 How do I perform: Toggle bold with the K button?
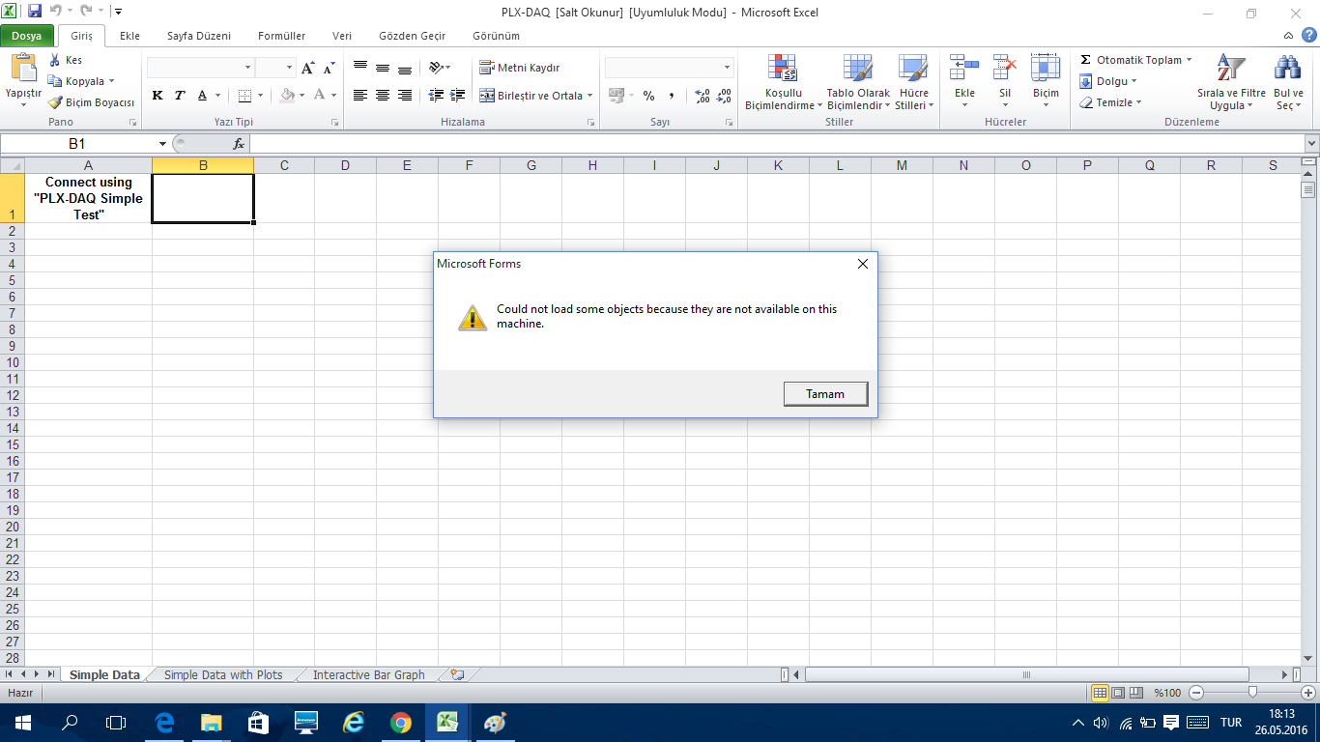pyautogui.click(x=157, y=96)
